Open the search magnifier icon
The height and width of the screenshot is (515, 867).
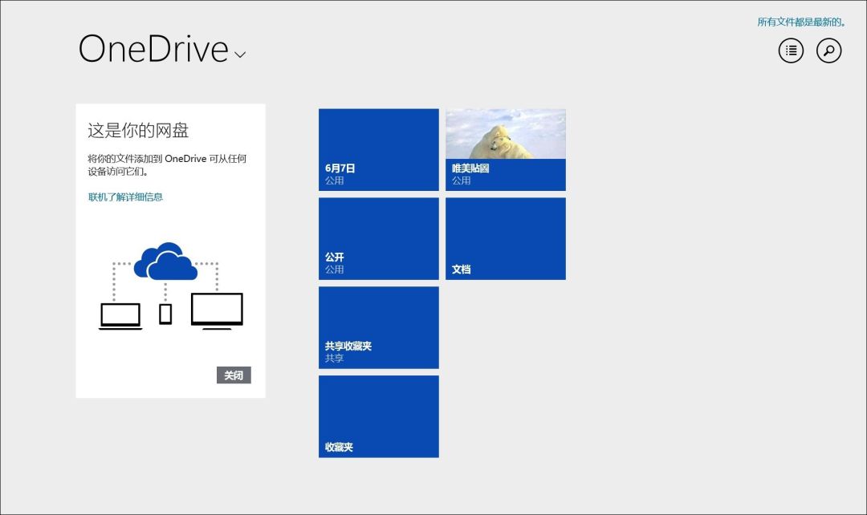coord(828,51)
